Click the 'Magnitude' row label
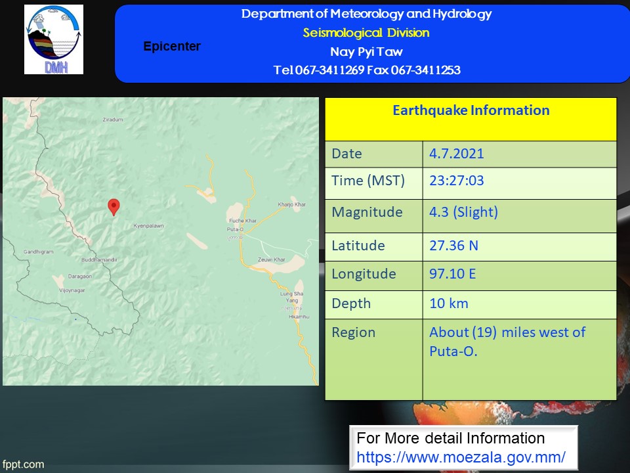Viewport: 630px width, 473px height. (x=367, y=212)
